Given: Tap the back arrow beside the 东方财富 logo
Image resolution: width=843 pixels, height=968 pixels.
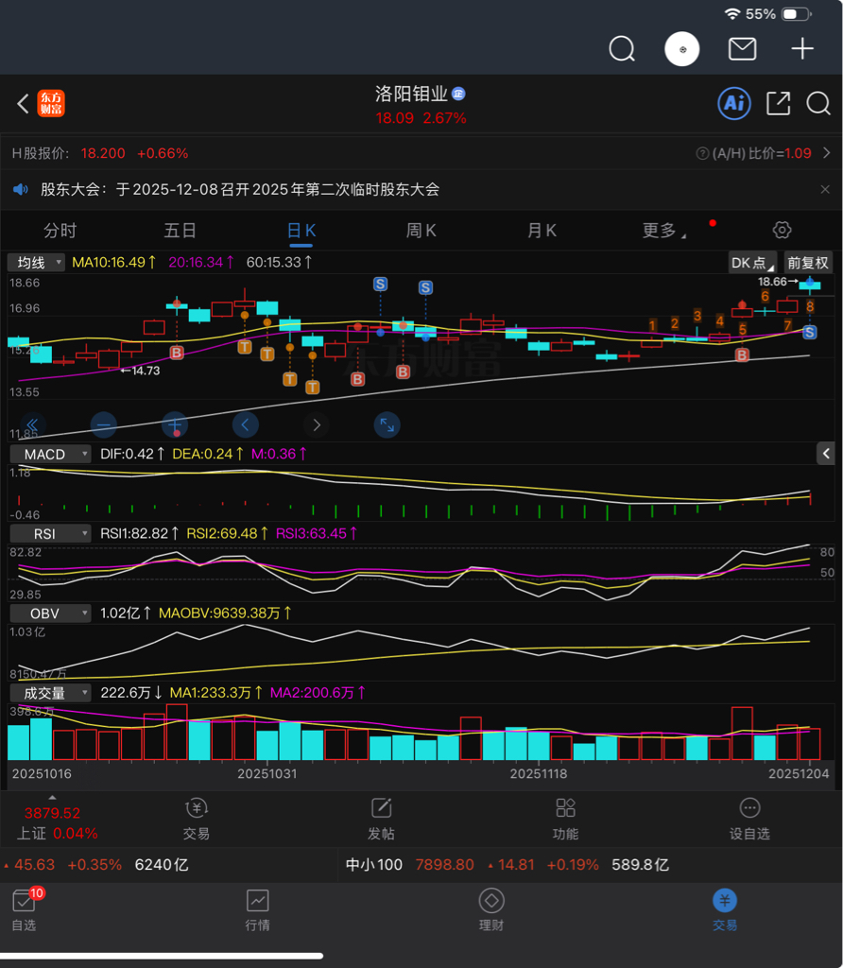Looking at the screenshot, I should point(23,104).
